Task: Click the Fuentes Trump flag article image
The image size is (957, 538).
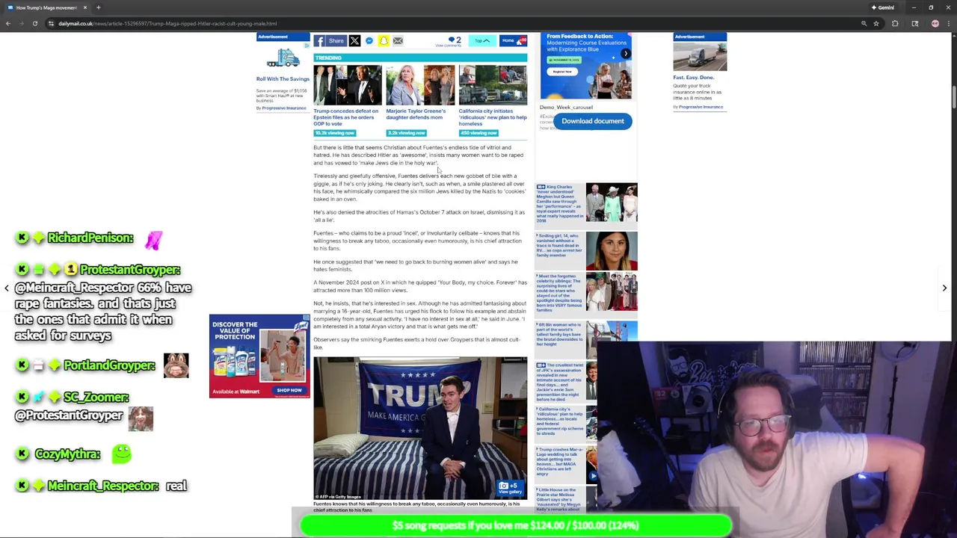Action: coord(420,428)
